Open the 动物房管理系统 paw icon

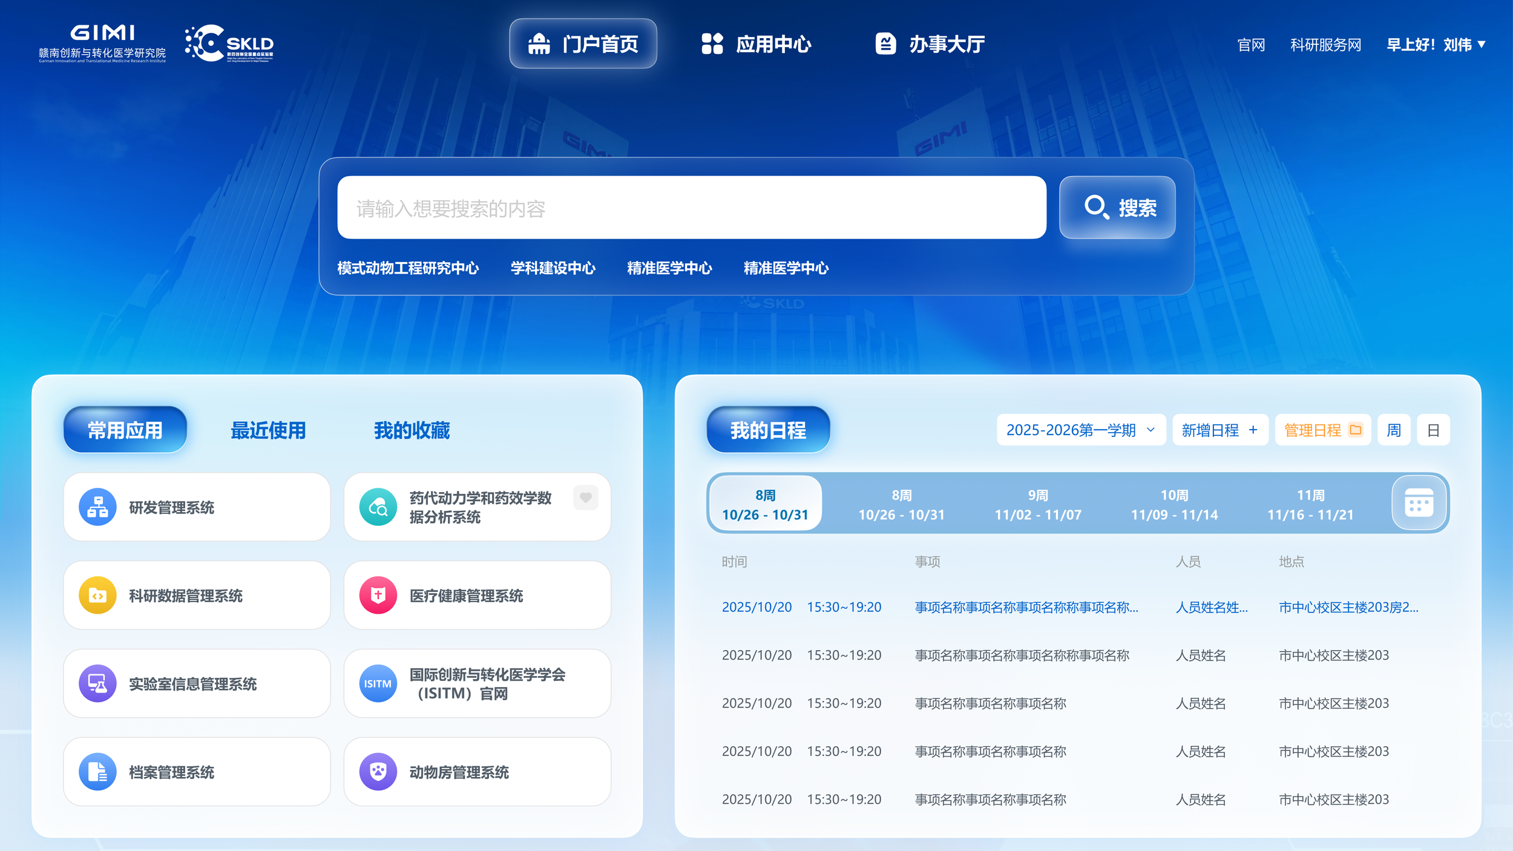378,772
